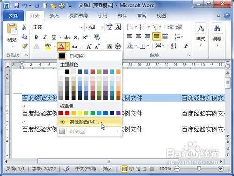
Task: Click the vertical scrollbar down arrow
Action: click(227, 136)
